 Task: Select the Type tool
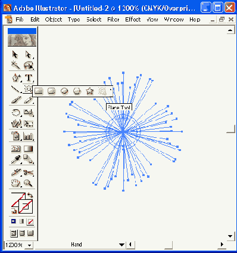29,78
